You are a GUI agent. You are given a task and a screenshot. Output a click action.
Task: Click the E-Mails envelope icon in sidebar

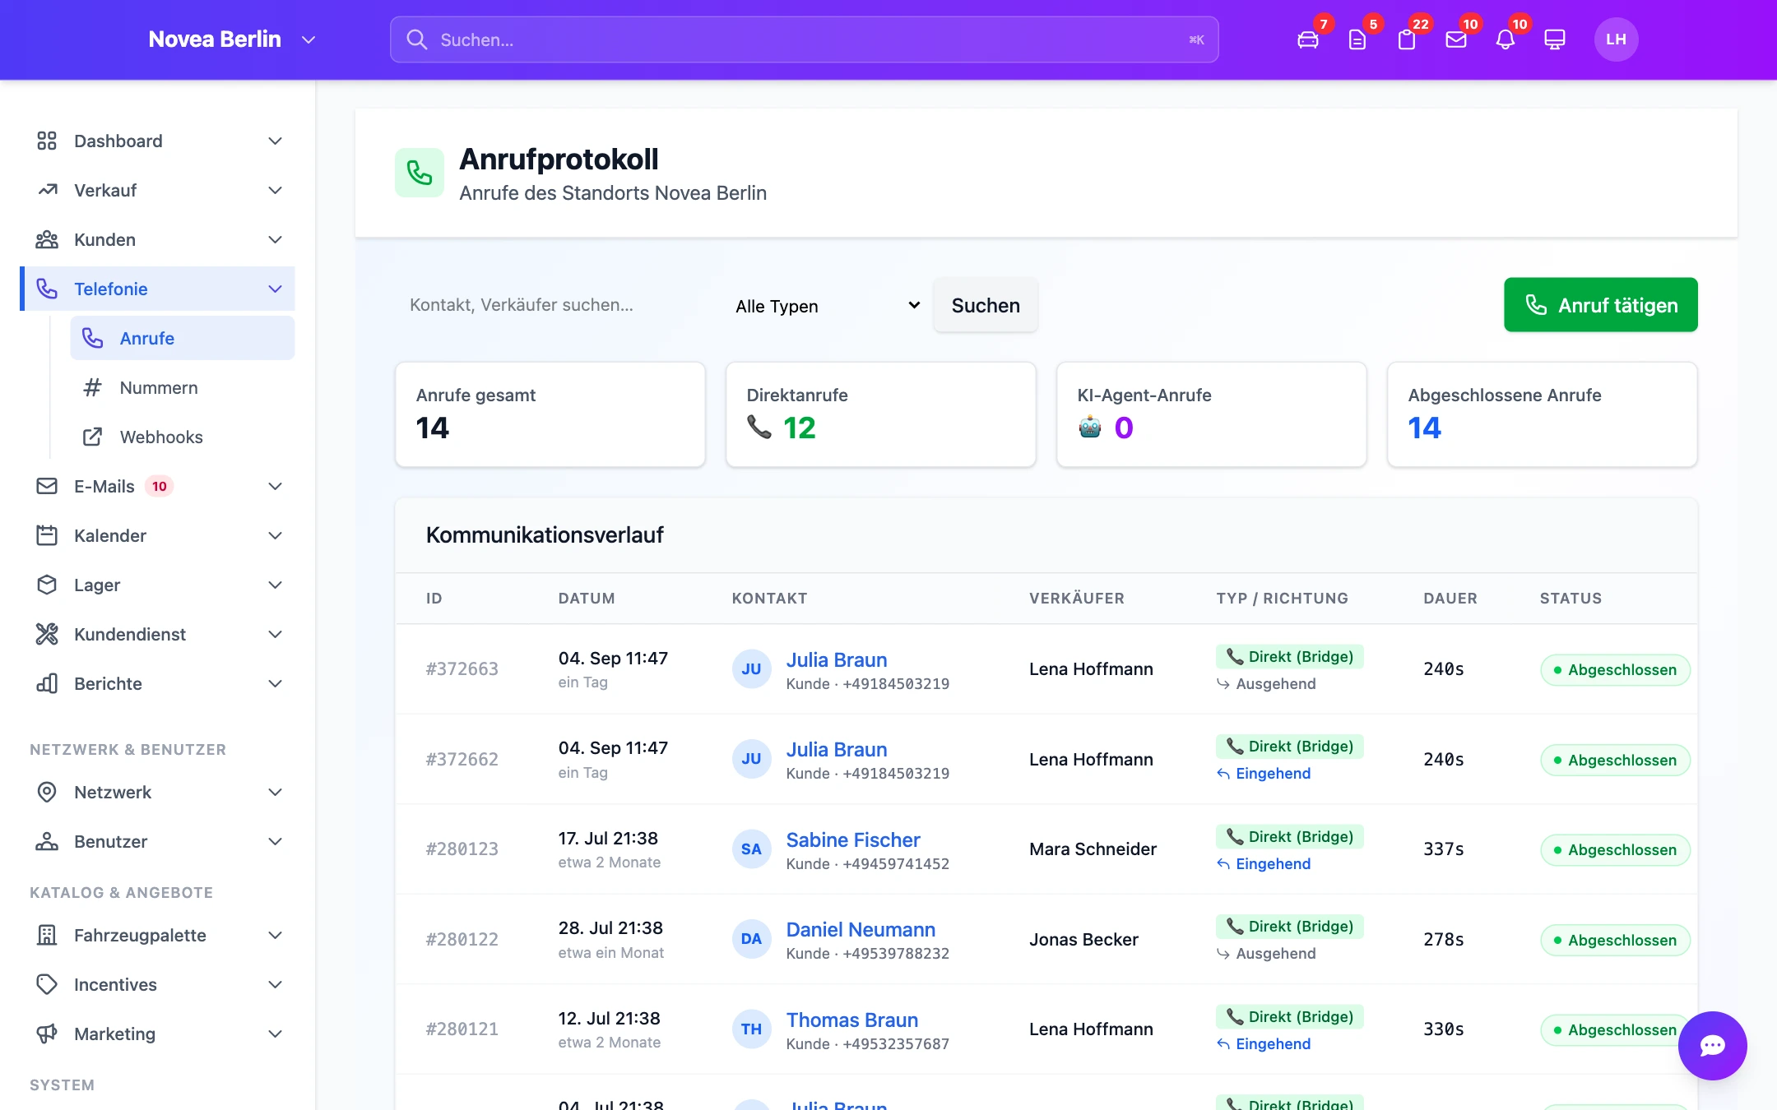(47, 486)
